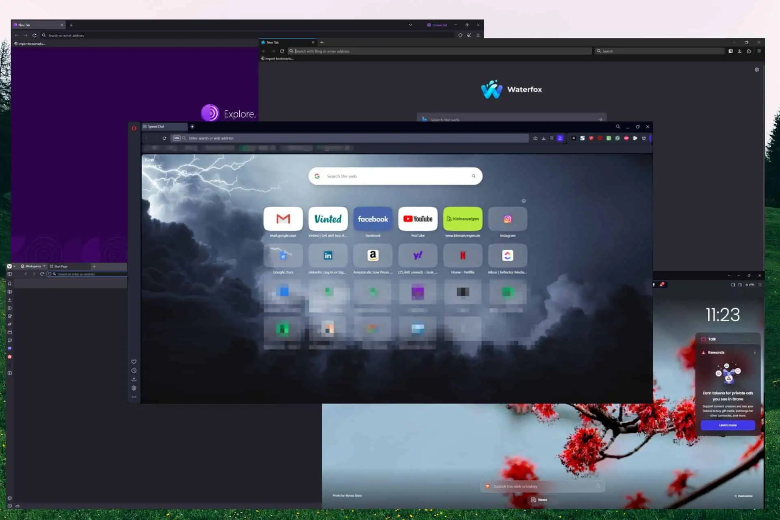Open the YouTube speed dial tile
The height and width of the screenshot is (520, 780).
click(418, 219)
